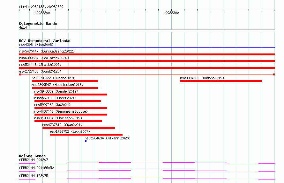
Task: Open the APBB2|NM_004307 transcript label
Action: click(x=34, y=160)
